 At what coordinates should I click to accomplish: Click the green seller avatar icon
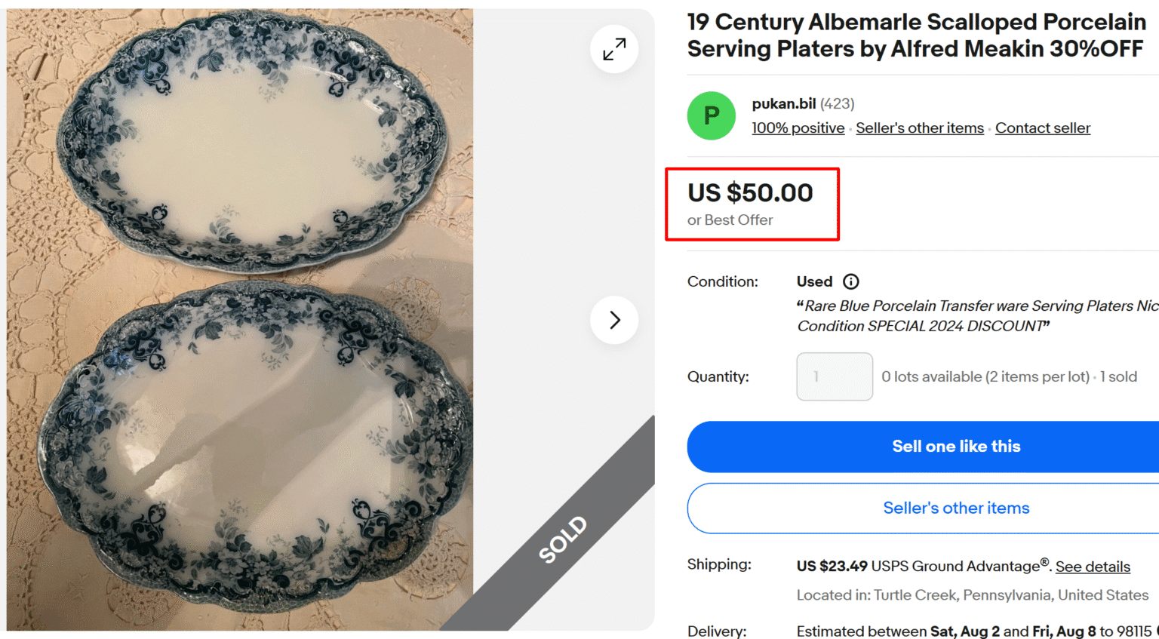point(710,115)
